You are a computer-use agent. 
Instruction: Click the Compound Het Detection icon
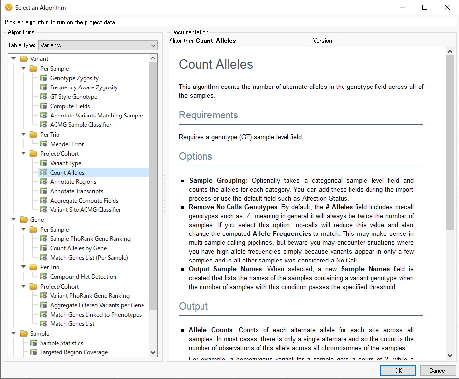pyautogui.click(x=44, y=276)
